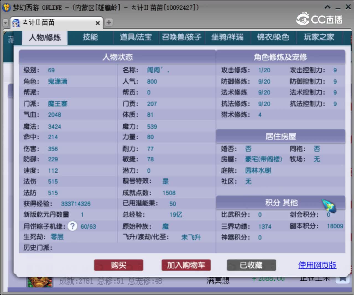This screenshot has height=295, width=354.
Task: Minimize the game window
Action: click(338, 8)
